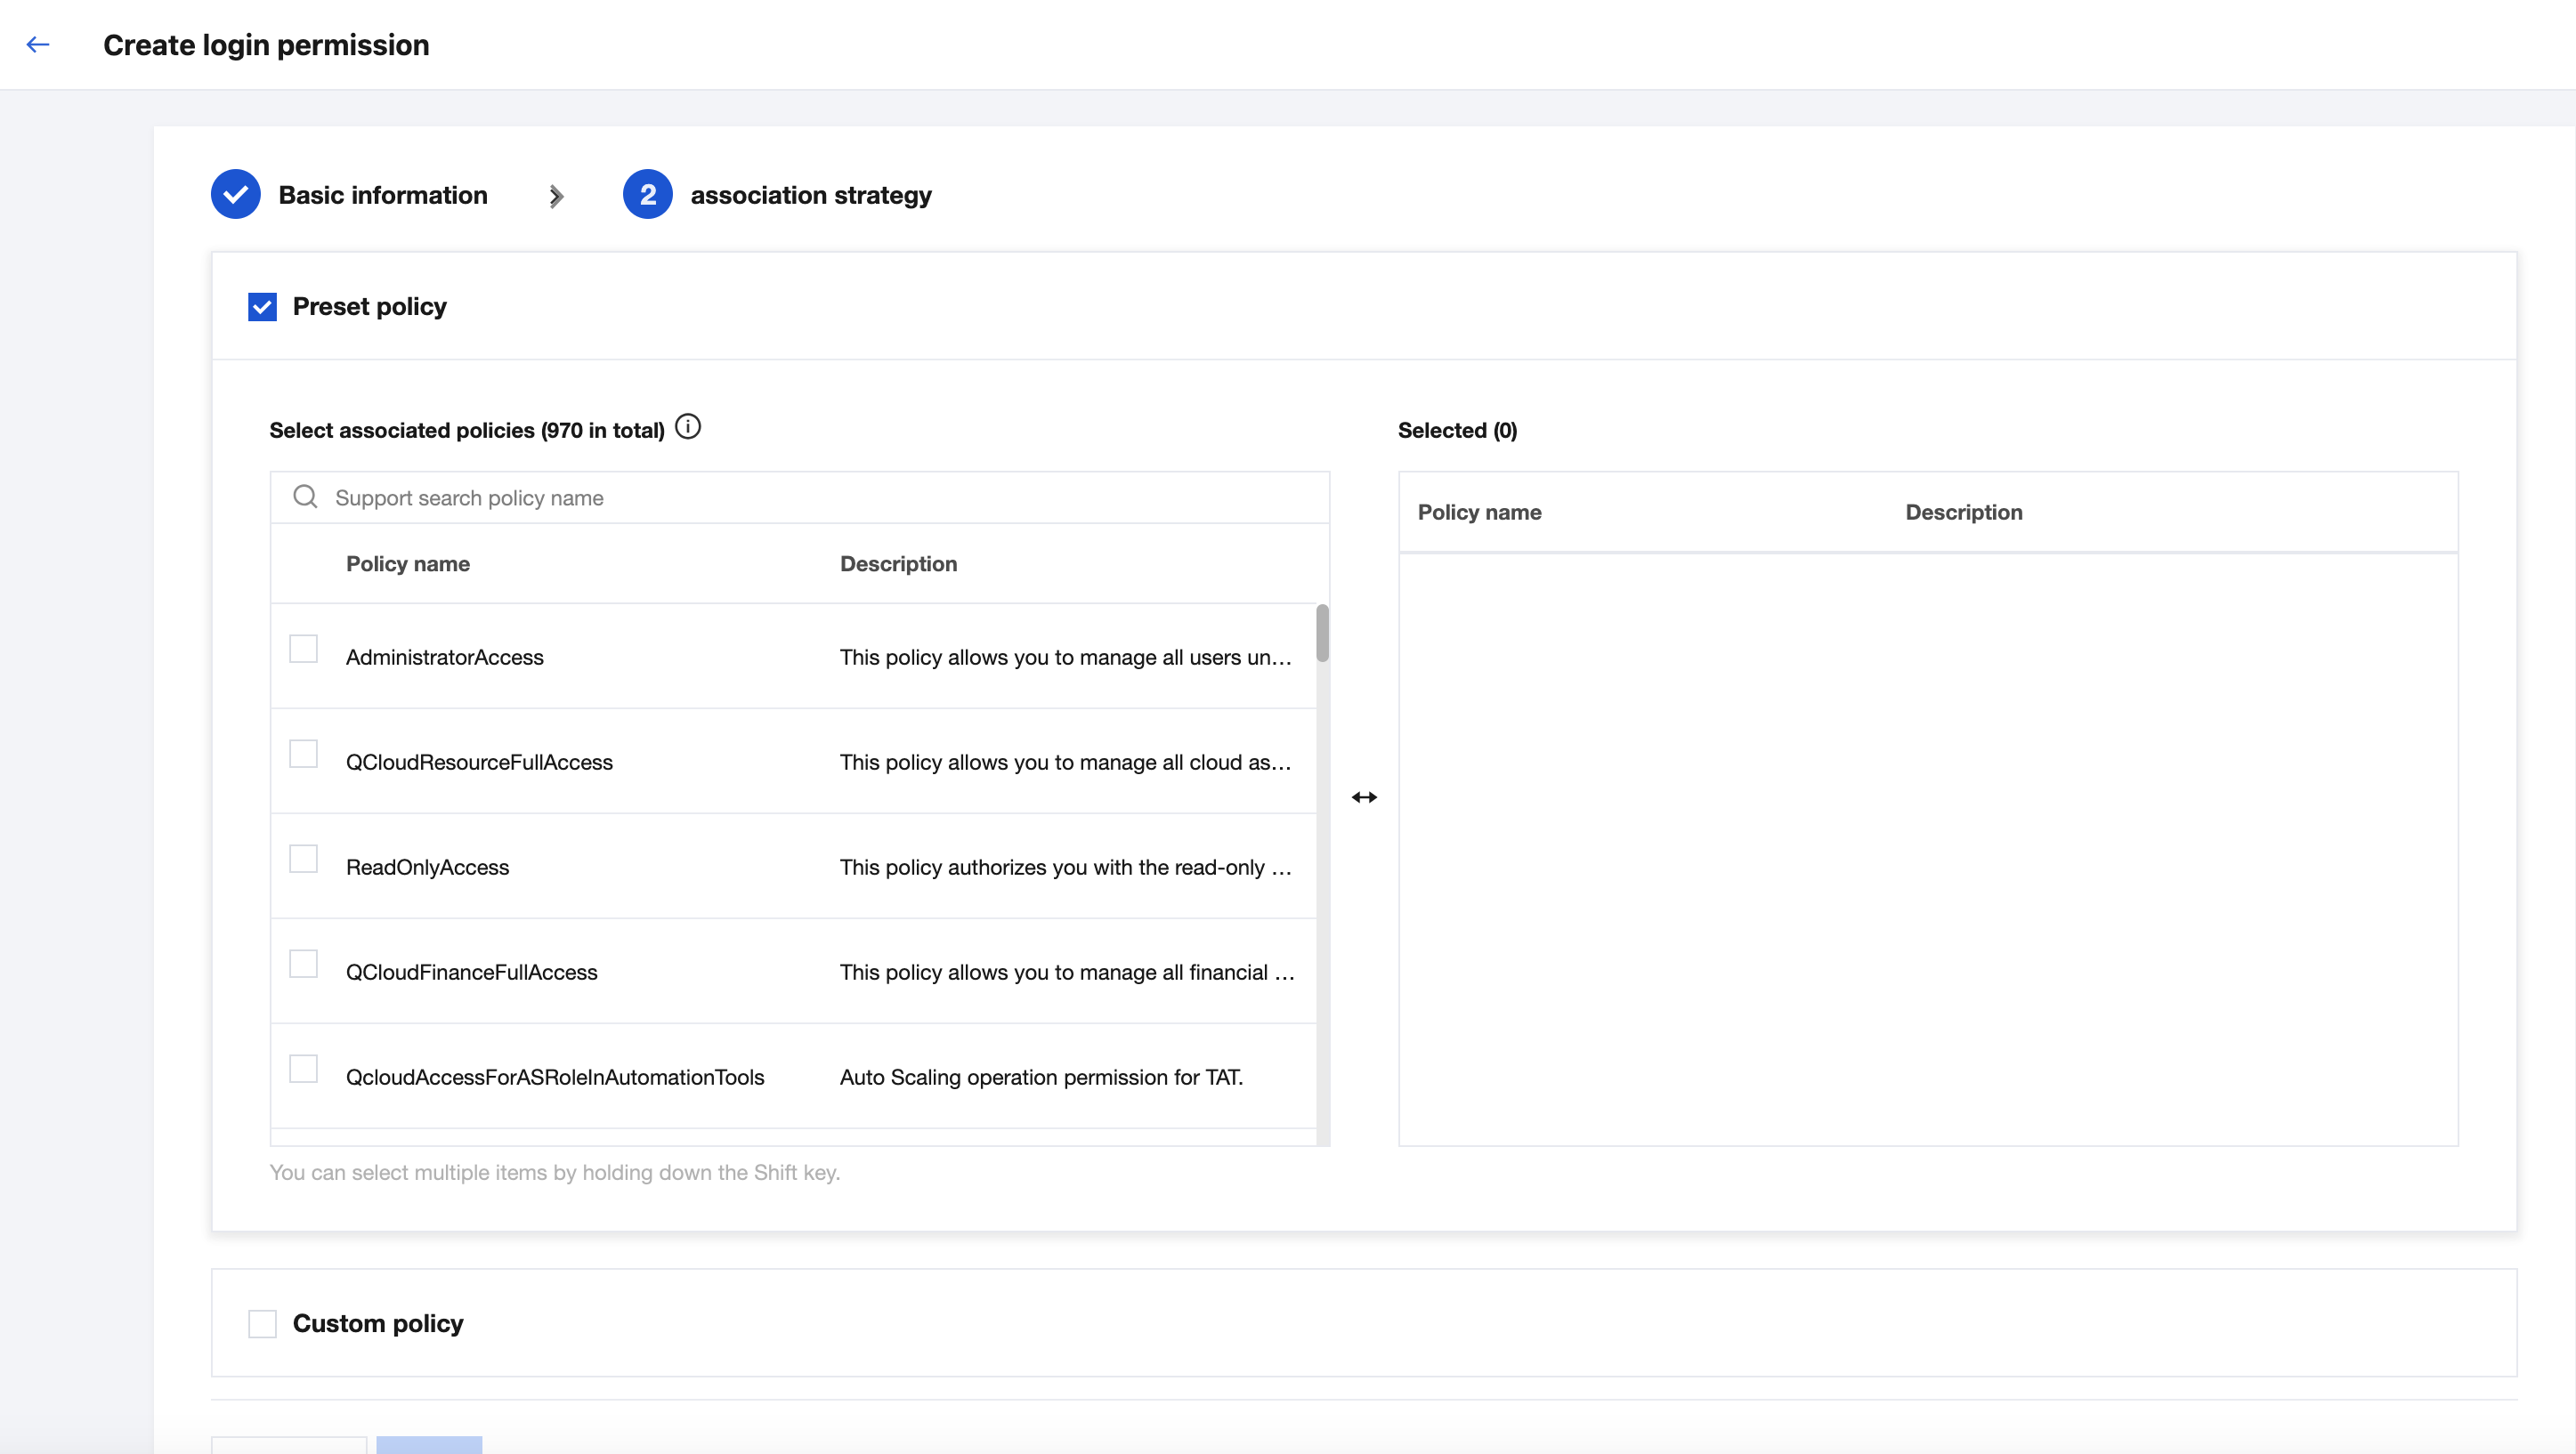Select the QCloudResourceFullAccess checkbox
Screen dimensions: 2576x1454
[x=303, y=754]
